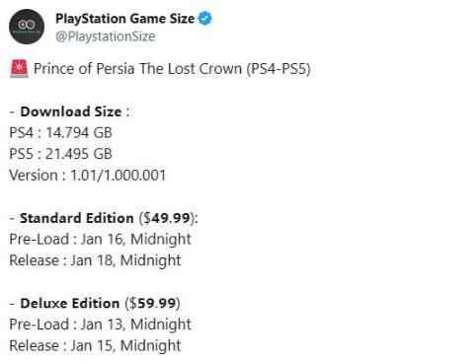The height and width of the screenshot is (364, 476).
Task: Select the Download Size heading
Action: click(71, 111)
